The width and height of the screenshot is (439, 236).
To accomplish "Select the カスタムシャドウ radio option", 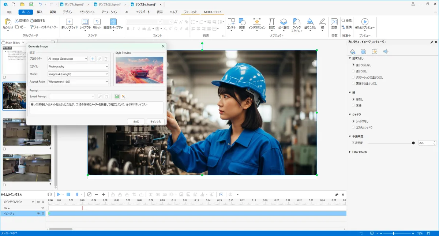I will tap(353, 127).
